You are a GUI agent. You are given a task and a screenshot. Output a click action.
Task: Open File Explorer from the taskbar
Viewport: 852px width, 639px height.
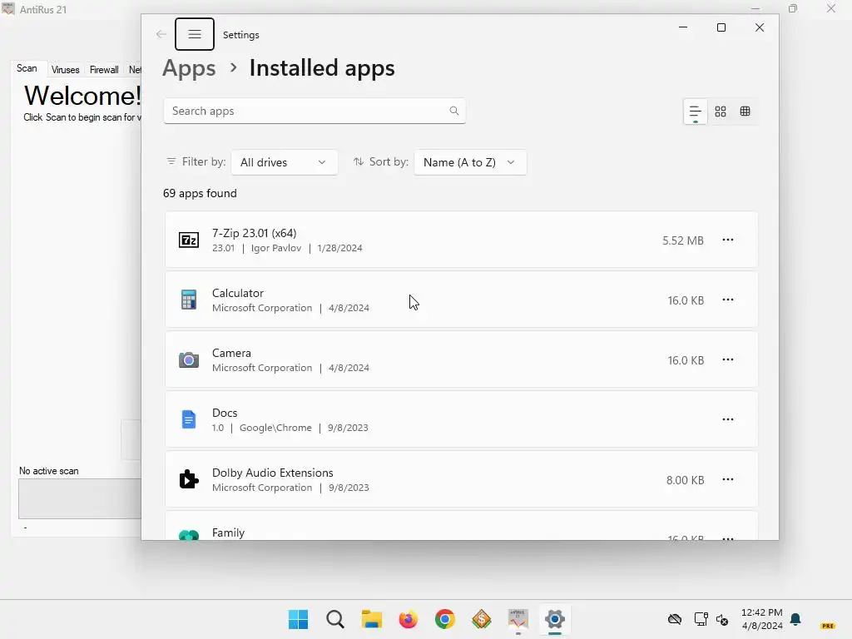[372, 619]
